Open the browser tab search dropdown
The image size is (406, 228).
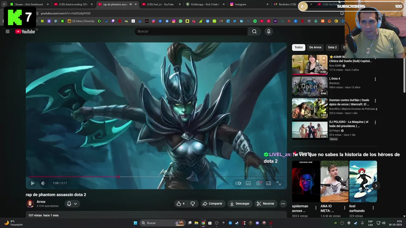4,4
